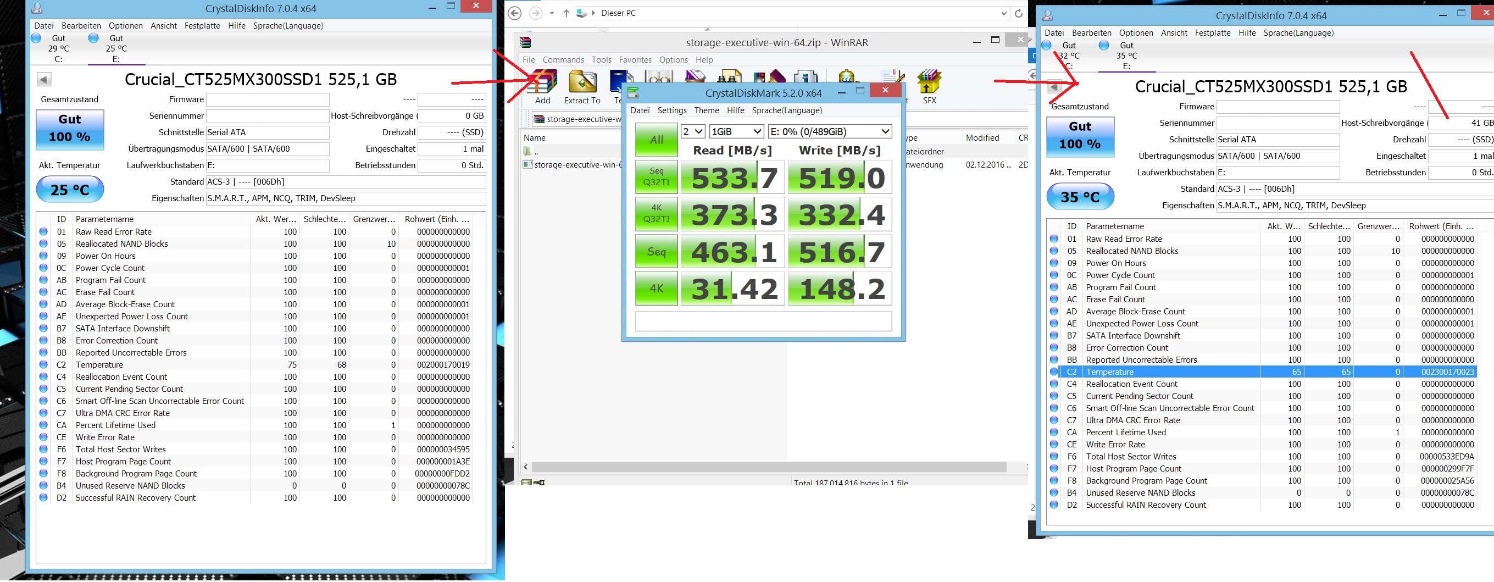
Task: Click the CrystalDiskInfo app icon of 25 °C window
Action: [37, 8]
